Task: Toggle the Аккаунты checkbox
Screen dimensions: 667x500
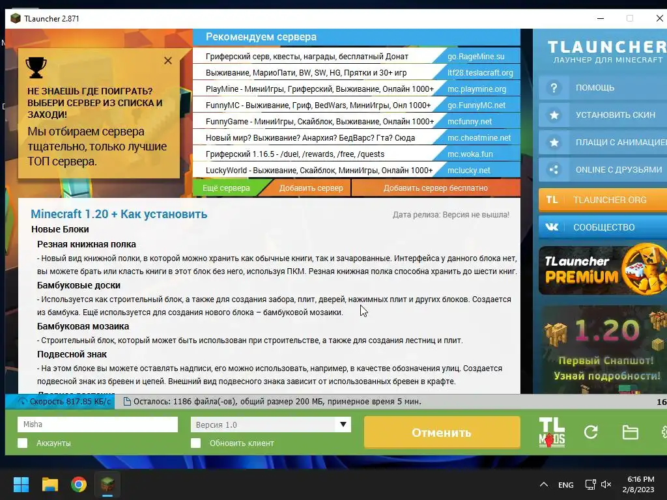Action: [23, 443]
